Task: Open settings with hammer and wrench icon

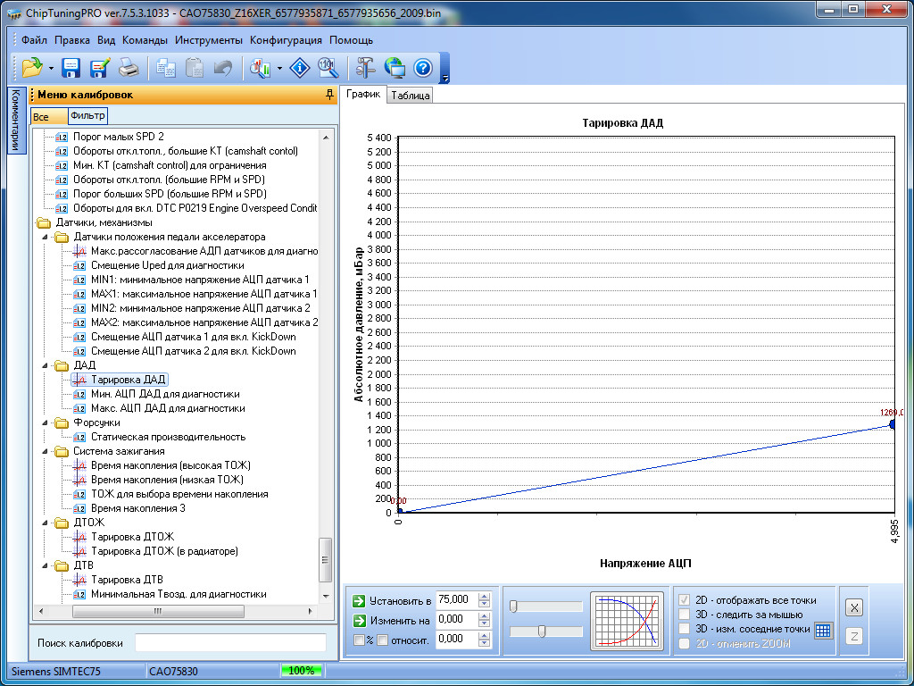Action: (366, 68)
